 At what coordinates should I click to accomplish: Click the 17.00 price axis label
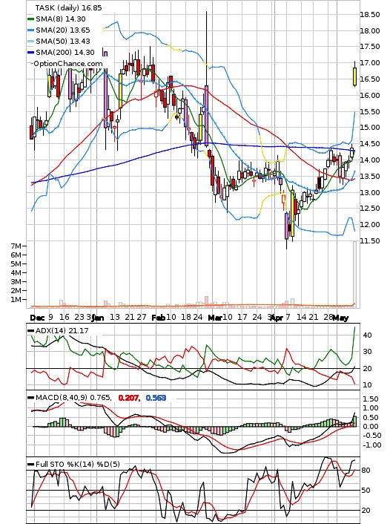(370, 63)
